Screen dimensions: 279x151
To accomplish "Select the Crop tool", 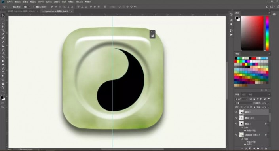I will [x=3, y=30].
